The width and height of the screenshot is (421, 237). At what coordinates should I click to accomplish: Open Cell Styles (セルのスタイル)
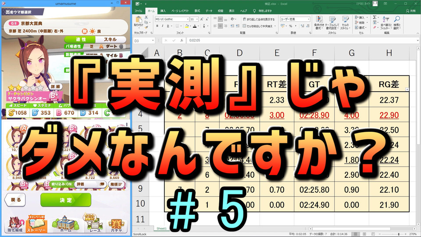[x=345, y=22]
